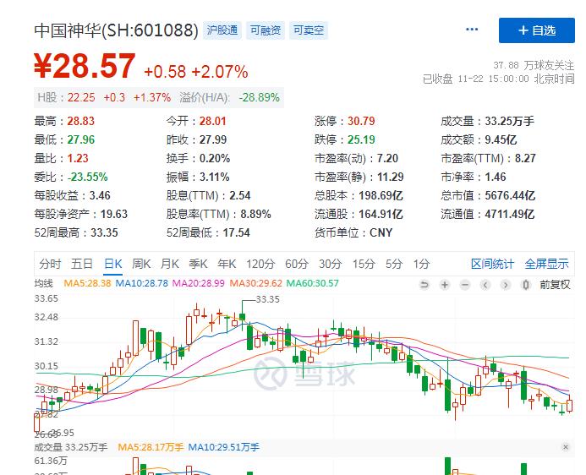Click the 总市值 value 5676.44亿
The width and height of the screenshot is (586, 475).
click(510, 196)
